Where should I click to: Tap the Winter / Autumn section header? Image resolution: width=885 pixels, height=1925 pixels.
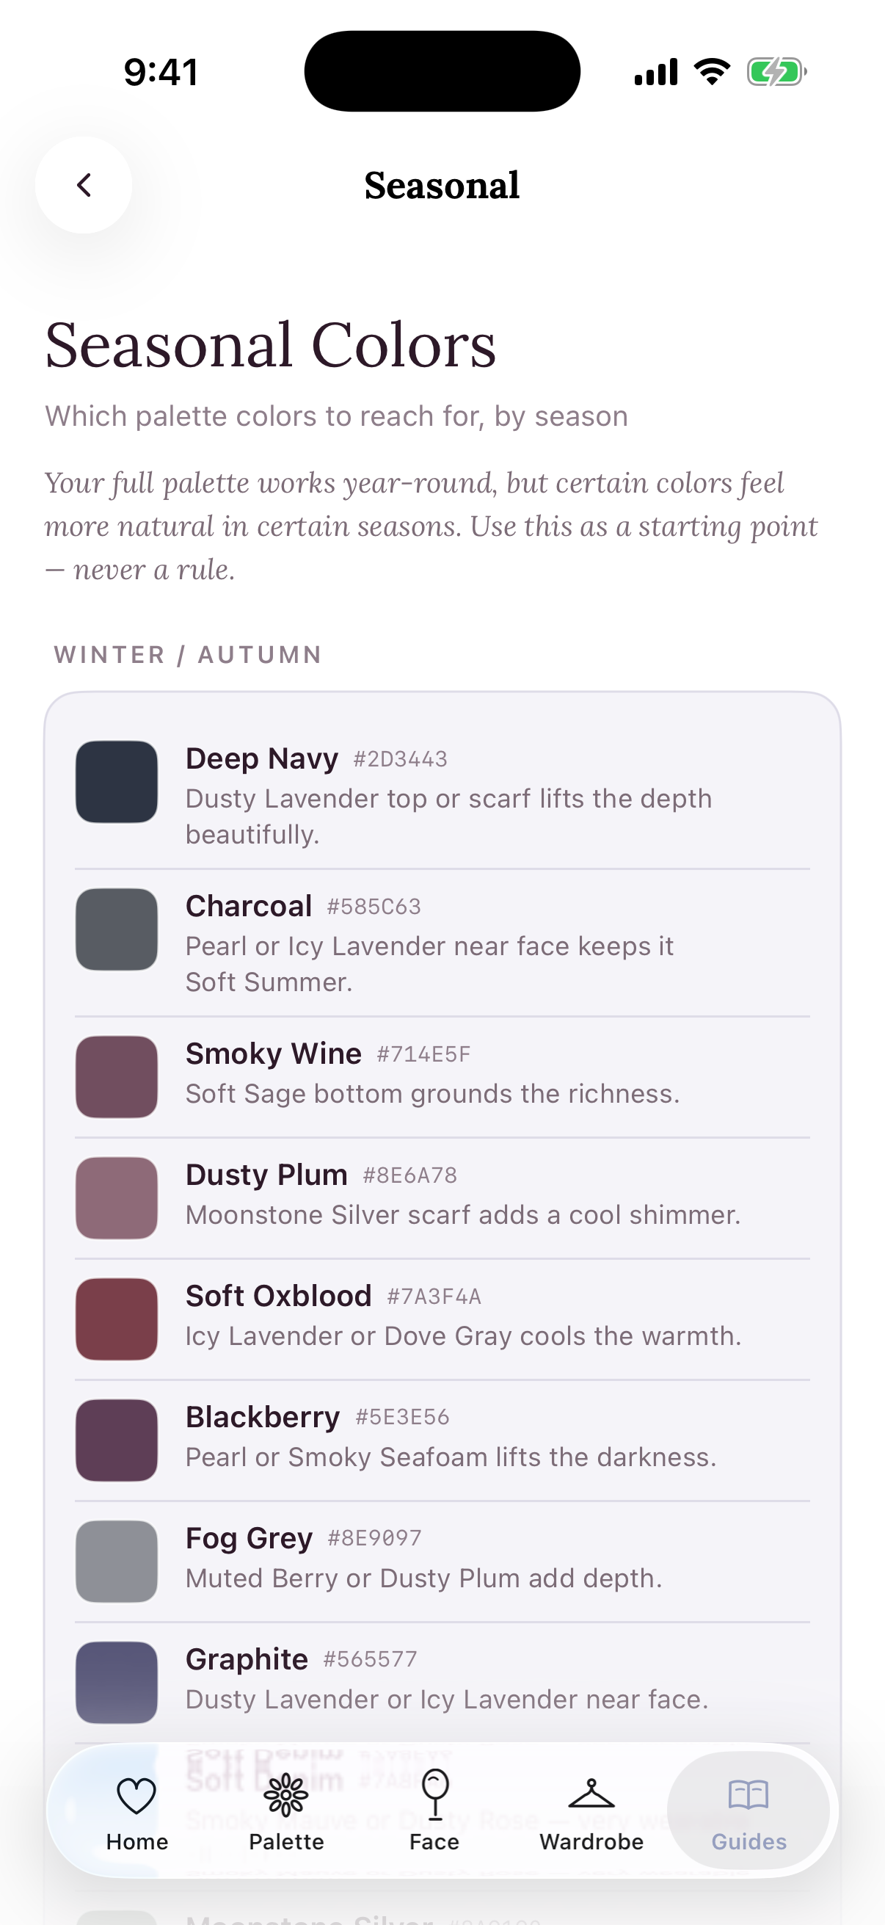coord(188,655)
